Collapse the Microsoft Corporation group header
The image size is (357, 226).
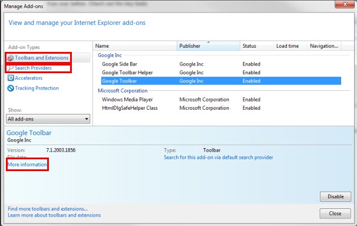point(123,91)
